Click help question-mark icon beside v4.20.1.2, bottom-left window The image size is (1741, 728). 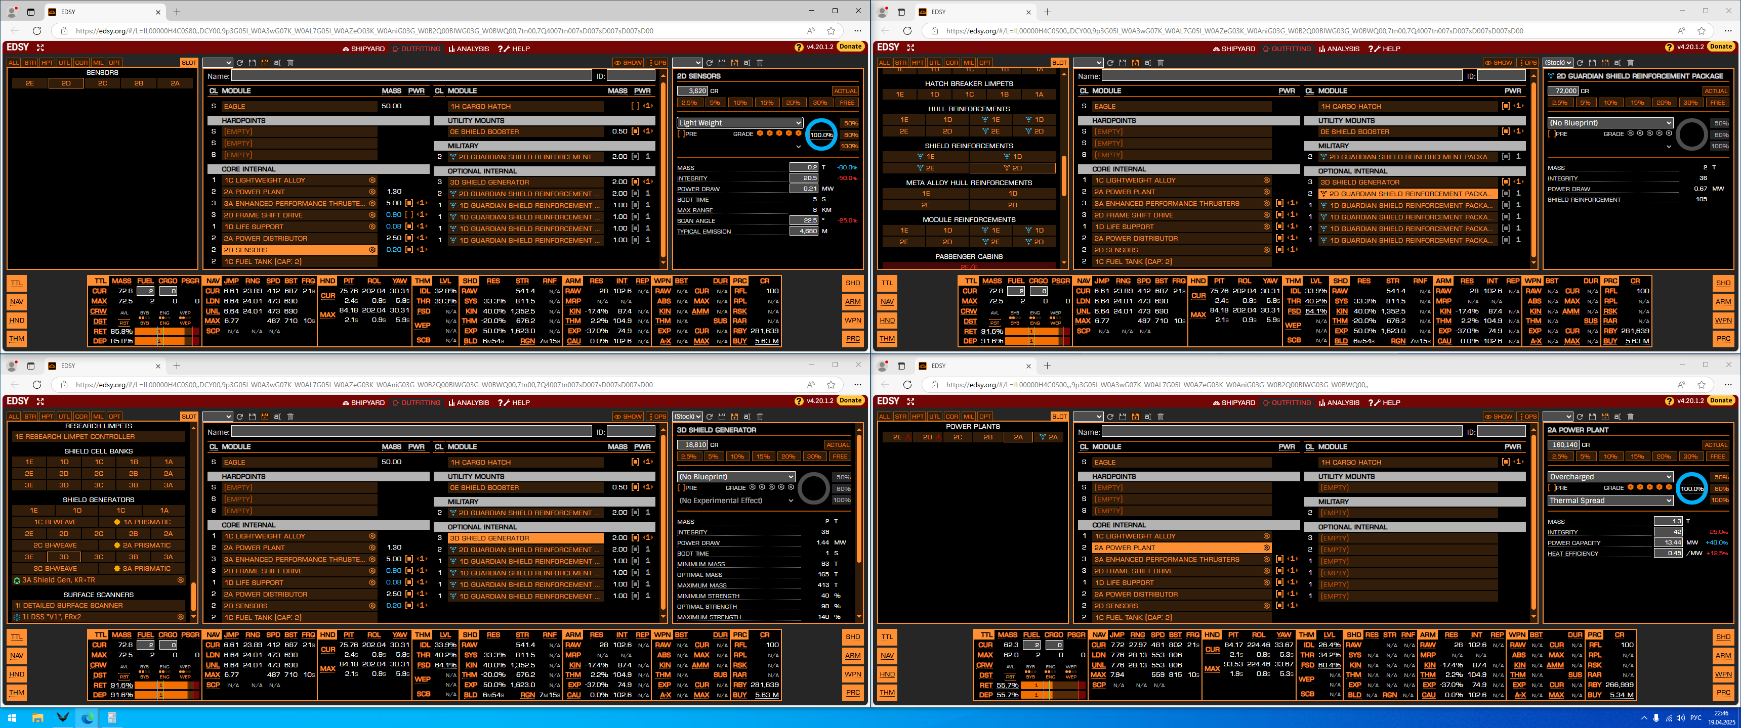coord(799,401)
